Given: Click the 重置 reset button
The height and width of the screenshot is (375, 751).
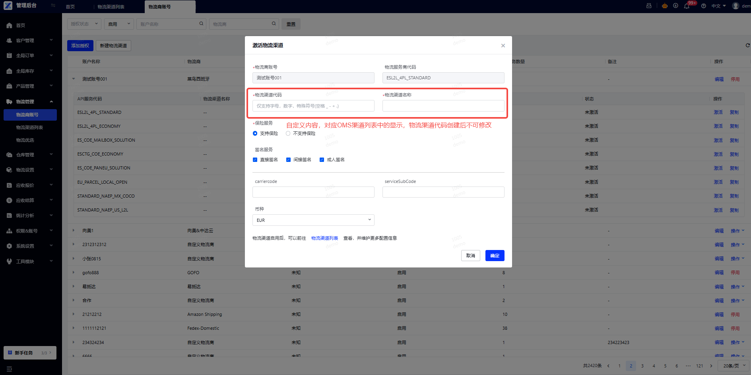Looking at the screenshot, I should [x=291, y=24].
